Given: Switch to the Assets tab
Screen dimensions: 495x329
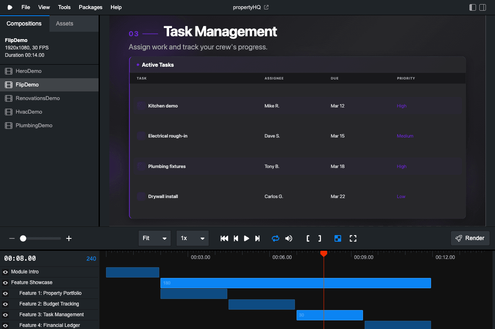Looking at the screenshot, I should [64, 23].
